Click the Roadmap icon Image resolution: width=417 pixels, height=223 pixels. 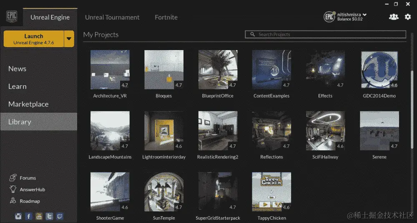[x=13, y=201]
